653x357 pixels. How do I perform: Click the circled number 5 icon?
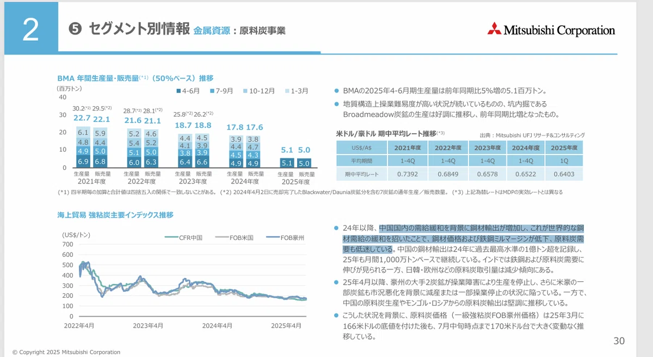click(76, 29)
